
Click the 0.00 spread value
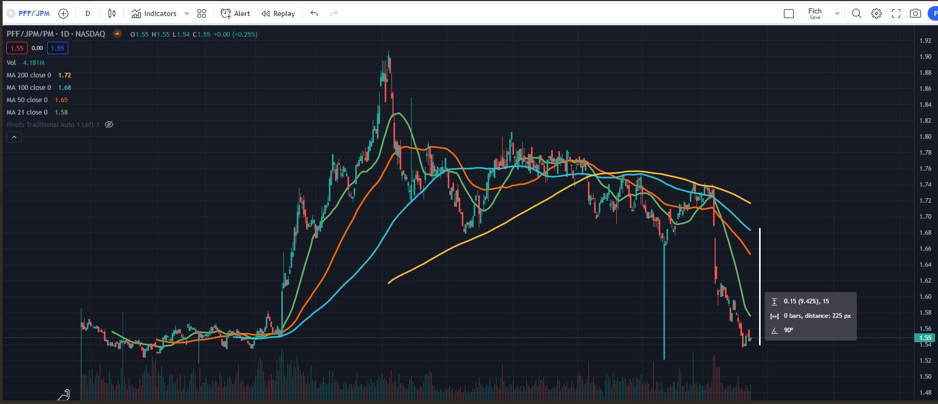pos(37,48)
